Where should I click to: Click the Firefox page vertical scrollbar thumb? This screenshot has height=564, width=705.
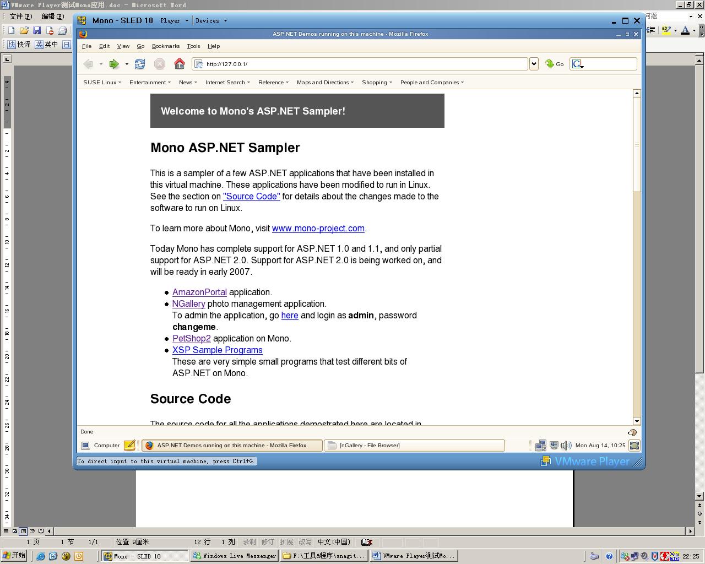pyautogui.click(x=637, y=144)
